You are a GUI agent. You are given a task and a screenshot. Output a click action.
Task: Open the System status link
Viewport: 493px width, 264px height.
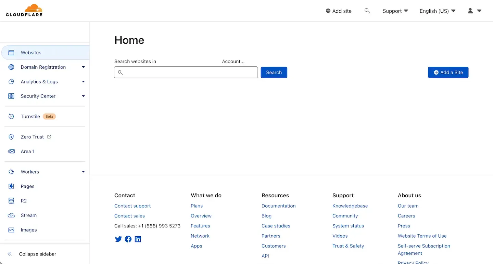coord(348,226)
